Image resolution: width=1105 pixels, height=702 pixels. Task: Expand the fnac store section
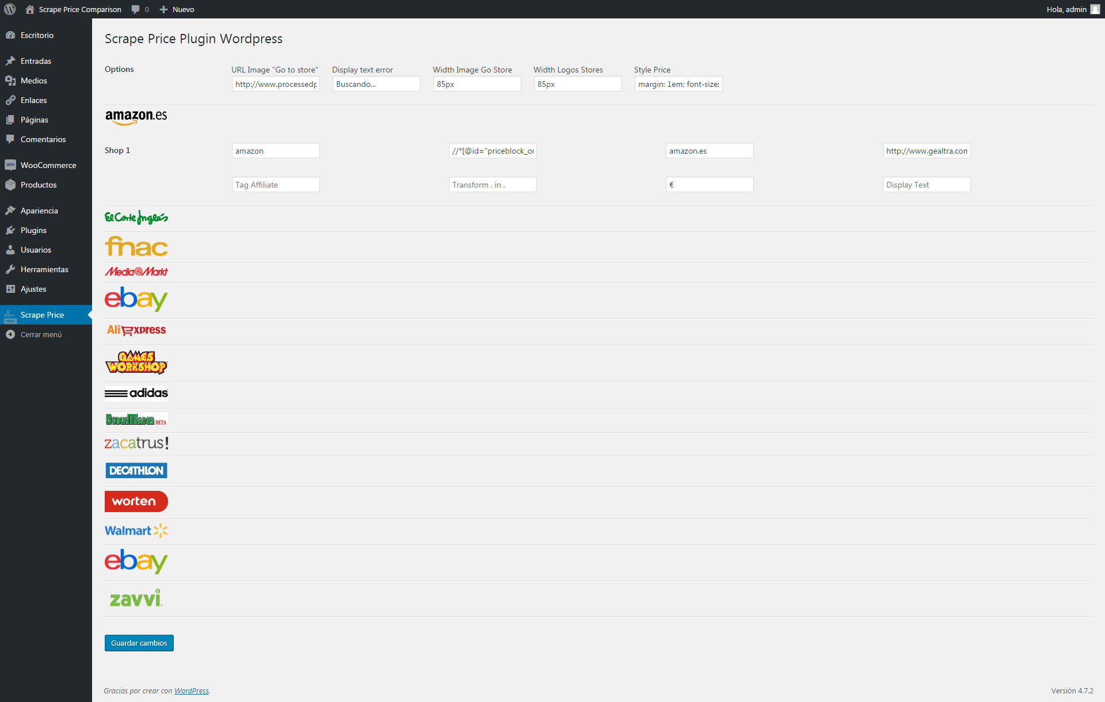click(x=136, y=247)
